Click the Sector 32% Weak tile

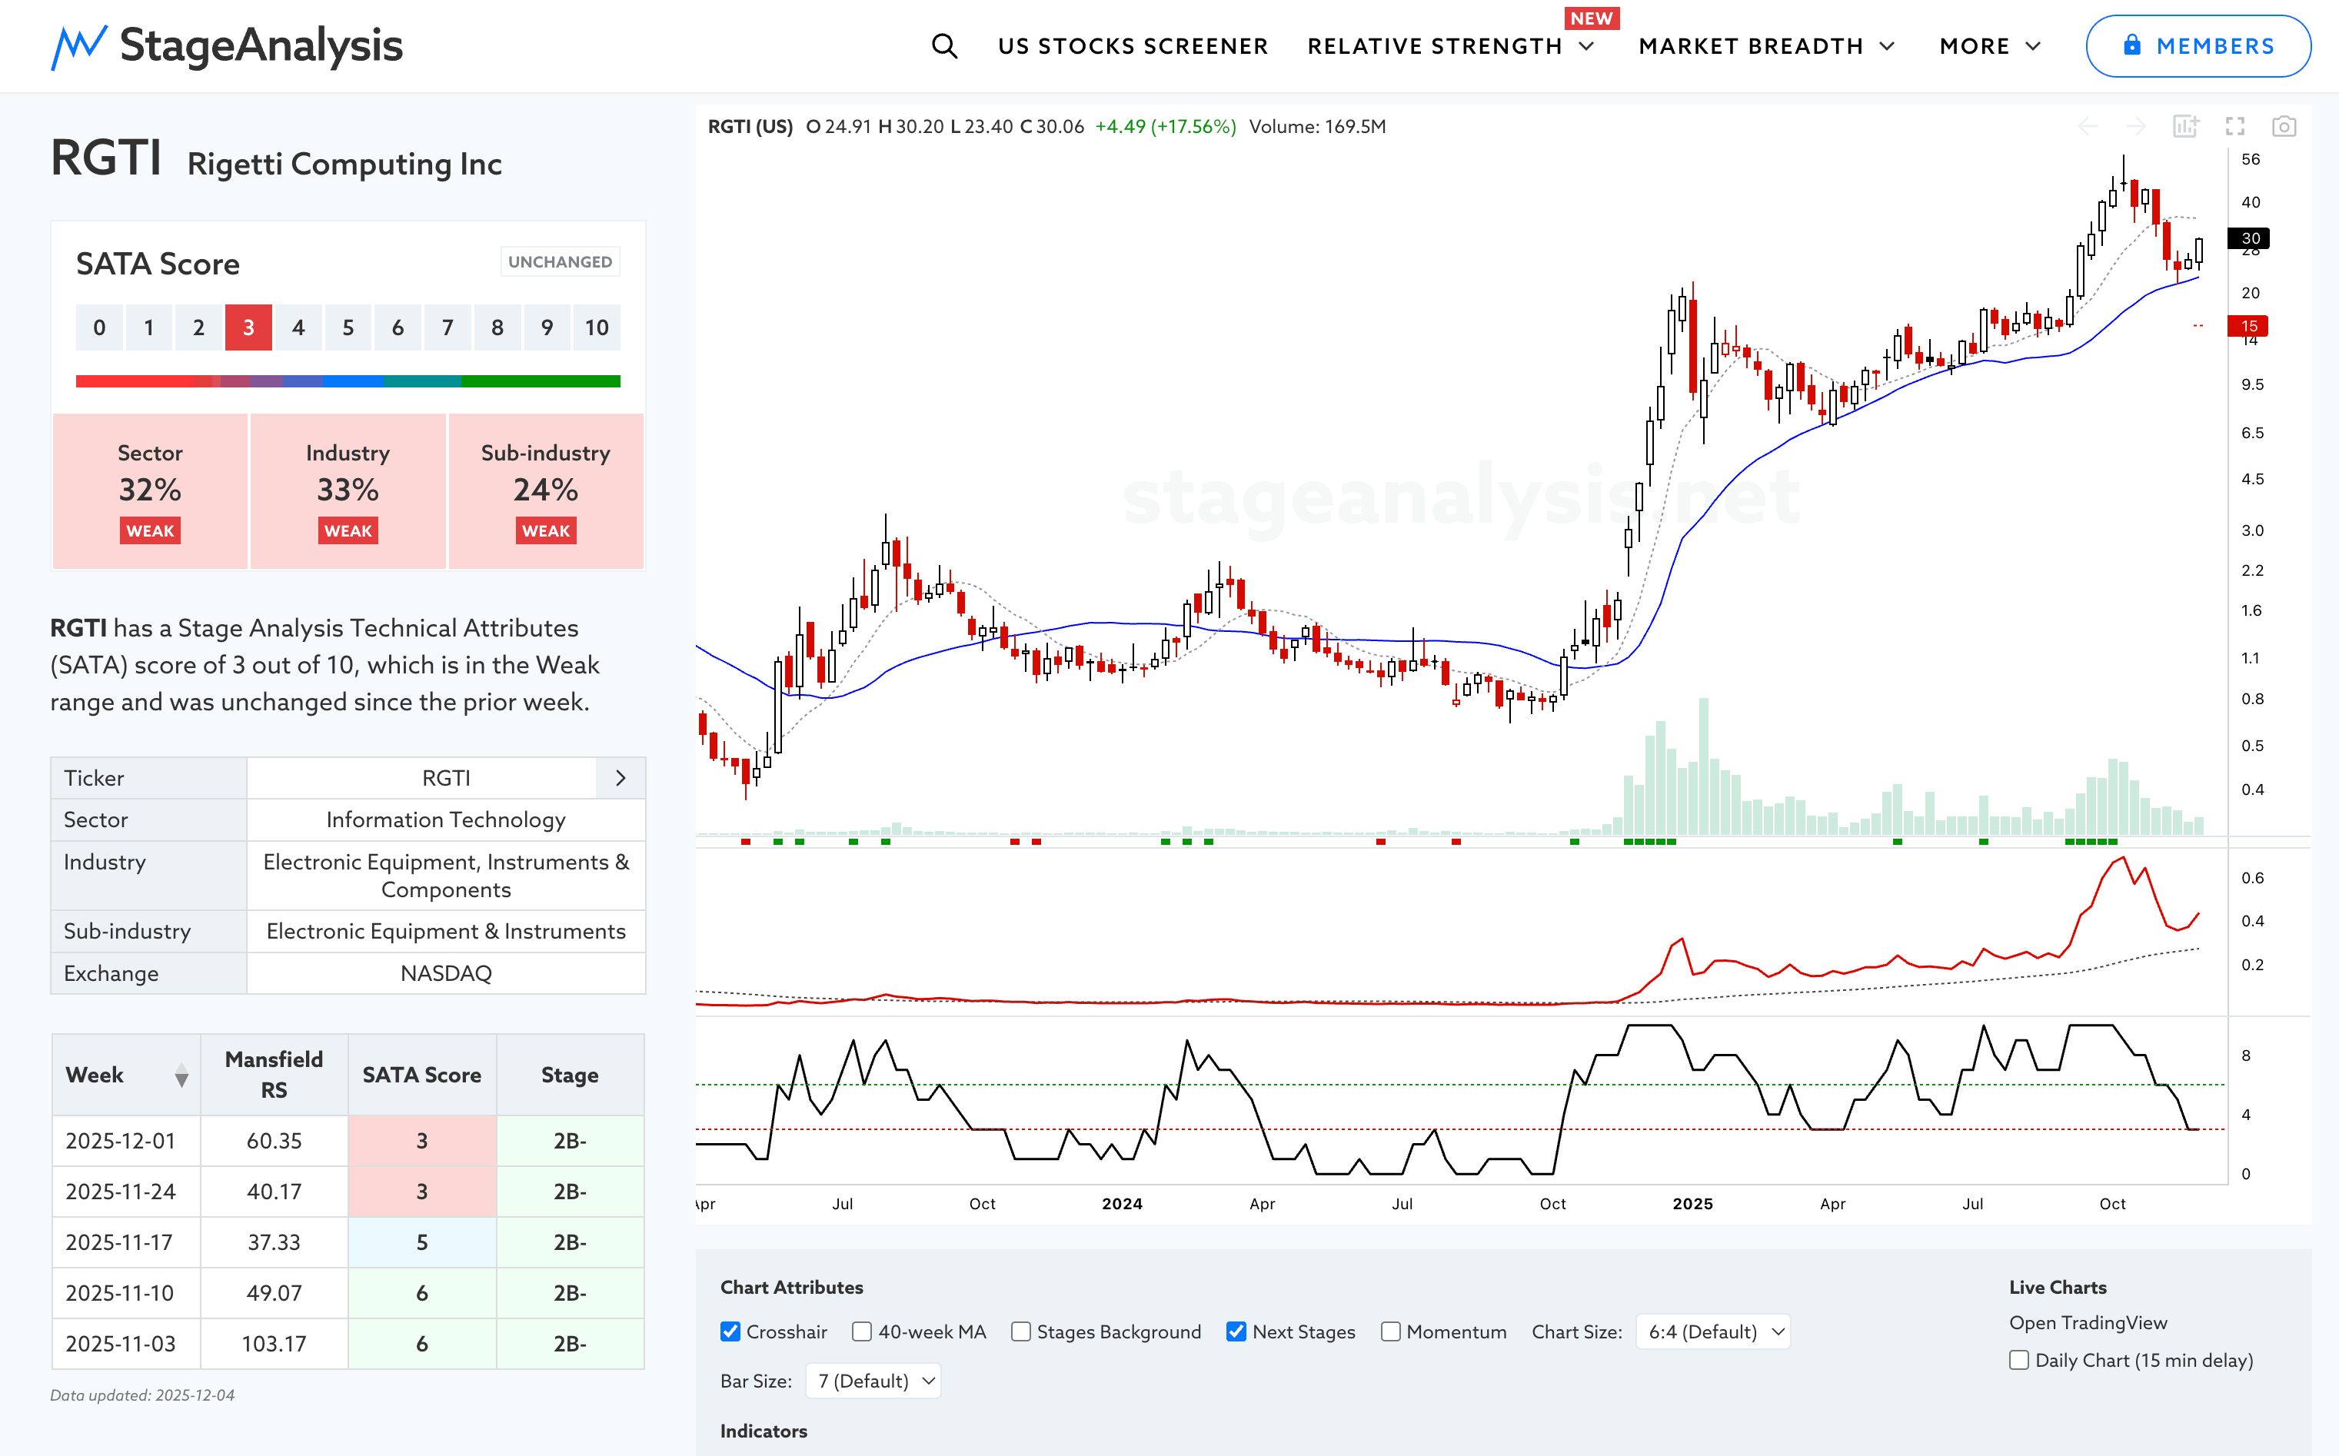(x=150, y=491)
